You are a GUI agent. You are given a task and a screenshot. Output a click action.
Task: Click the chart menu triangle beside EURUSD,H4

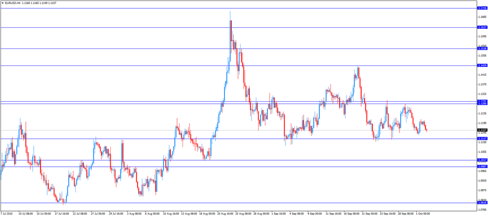(2, 3)
